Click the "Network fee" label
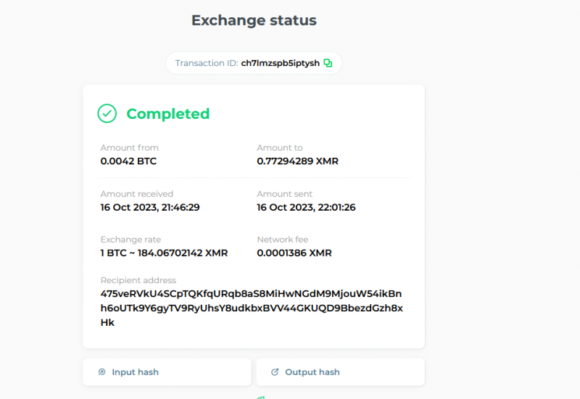 tap(281, 240)
